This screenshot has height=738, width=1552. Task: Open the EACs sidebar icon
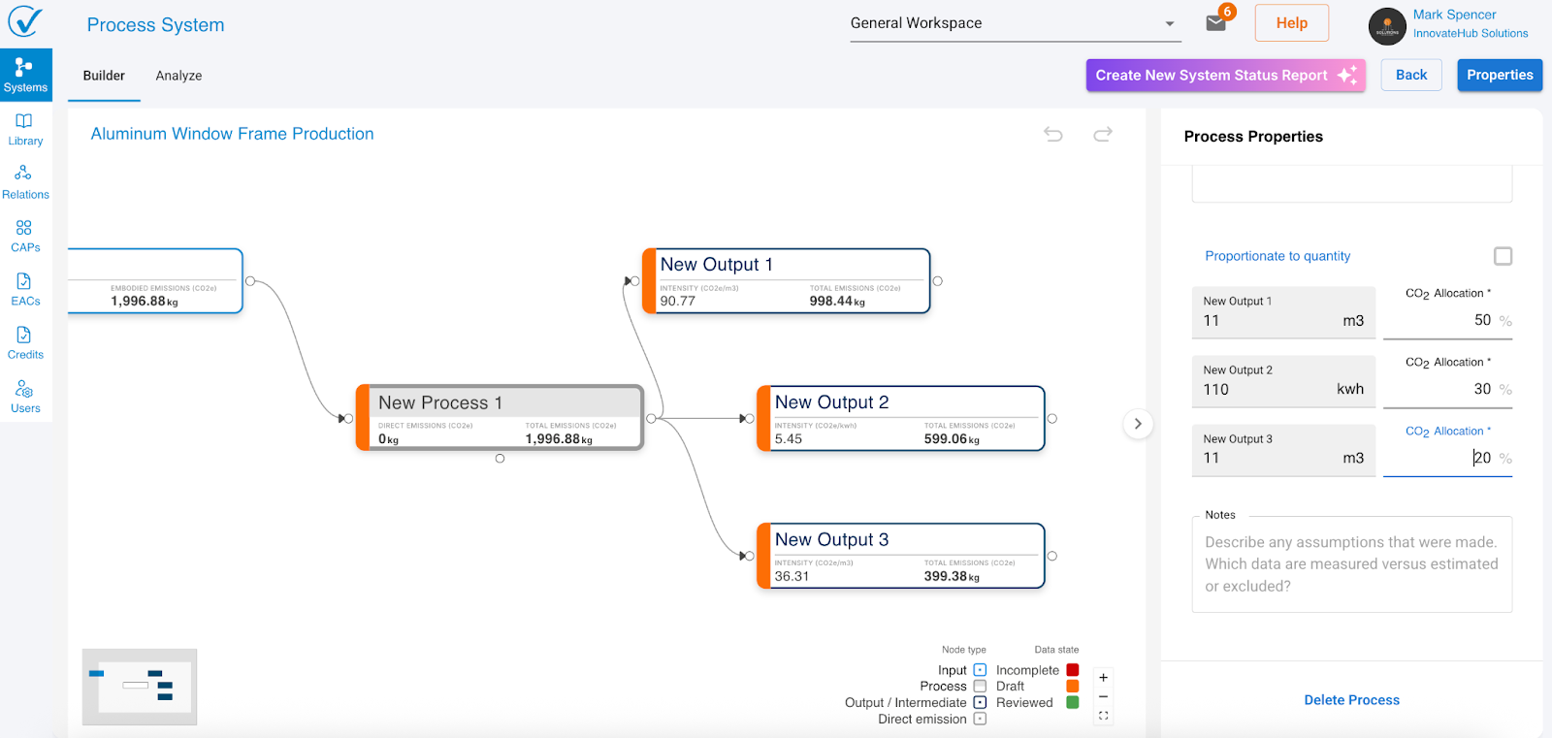pyautogui.click(x=25, y=289)
